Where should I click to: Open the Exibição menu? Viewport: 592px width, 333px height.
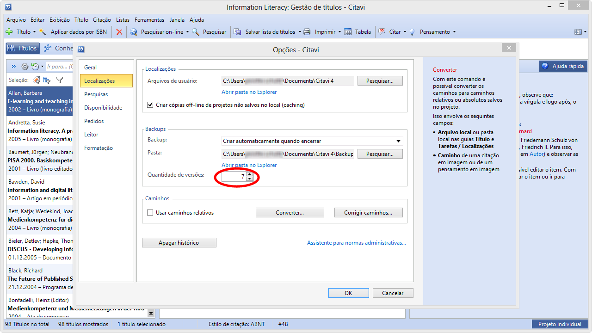click(x=59, y=20)
